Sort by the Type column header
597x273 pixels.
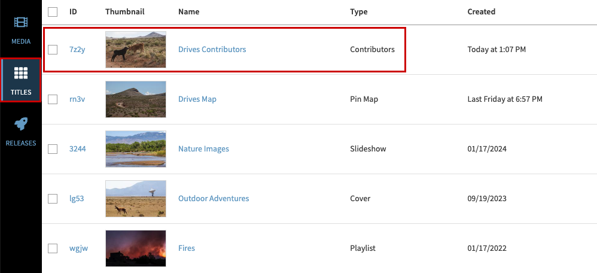(x=359, y=12)
